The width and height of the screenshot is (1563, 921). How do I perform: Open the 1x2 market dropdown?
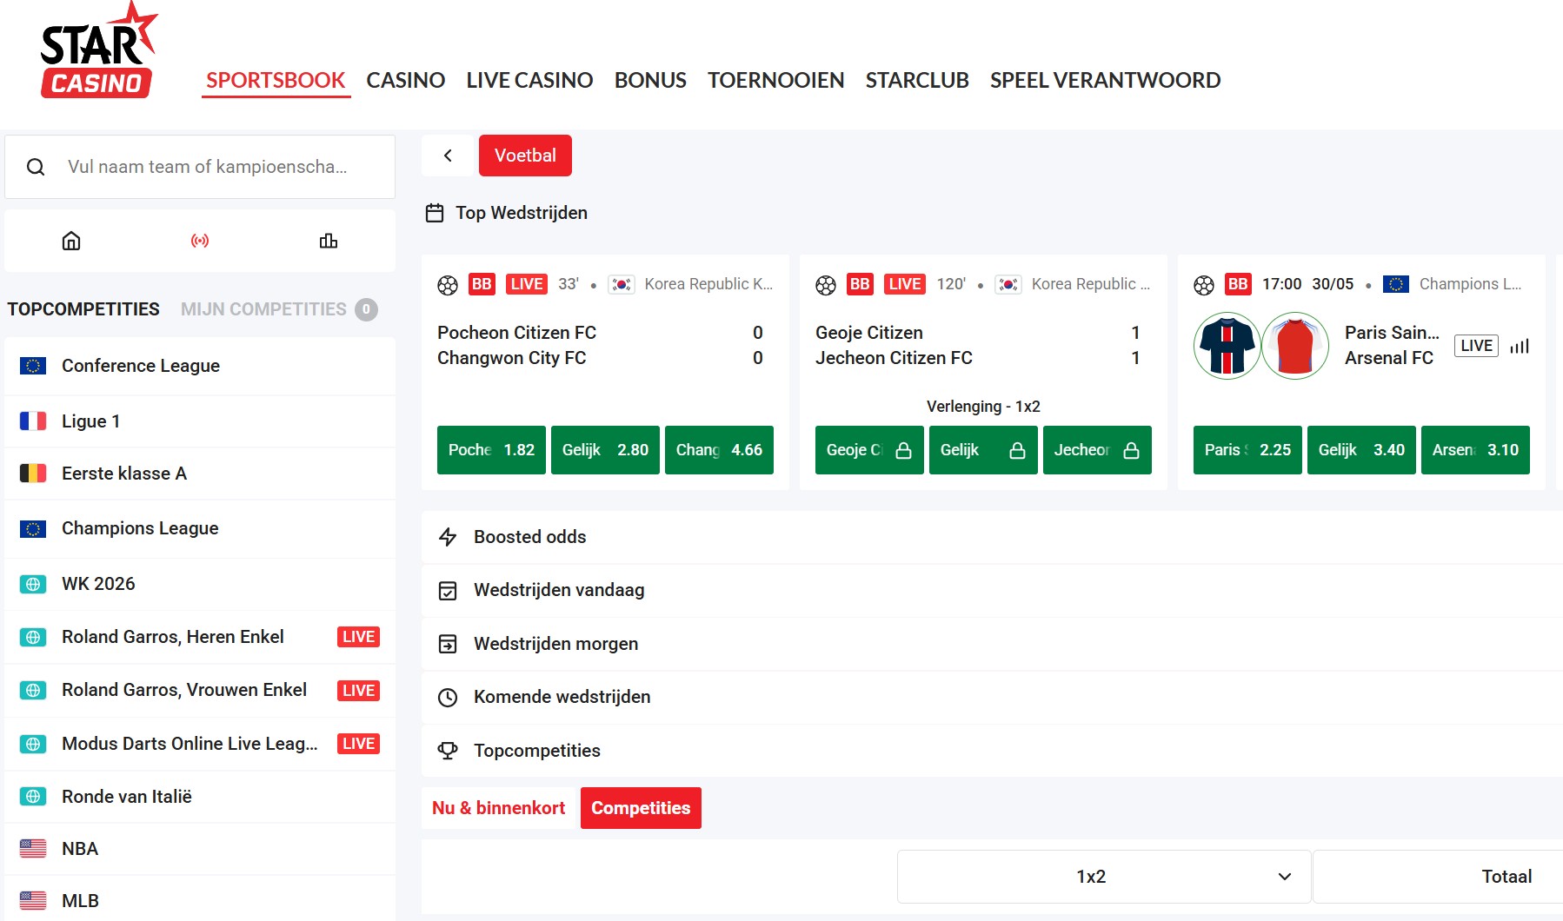point(1104,877)
